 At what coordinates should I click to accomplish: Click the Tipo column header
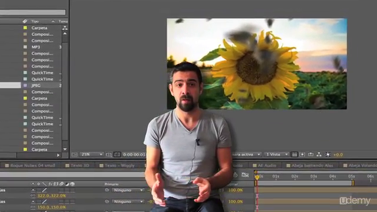tap(35, 21)
